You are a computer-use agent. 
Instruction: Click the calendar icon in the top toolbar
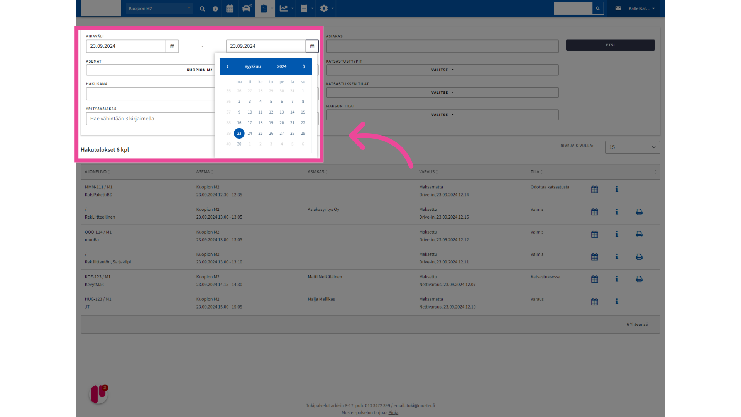click(x=230, y=8)
